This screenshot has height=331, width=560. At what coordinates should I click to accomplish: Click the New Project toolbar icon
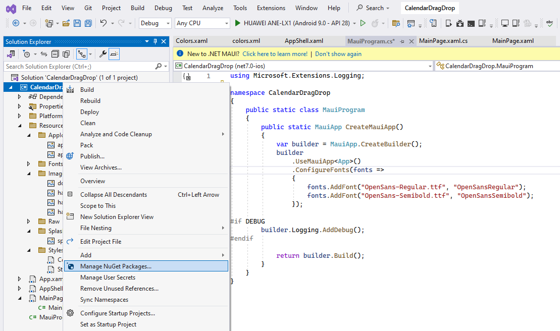pos(49,23)
